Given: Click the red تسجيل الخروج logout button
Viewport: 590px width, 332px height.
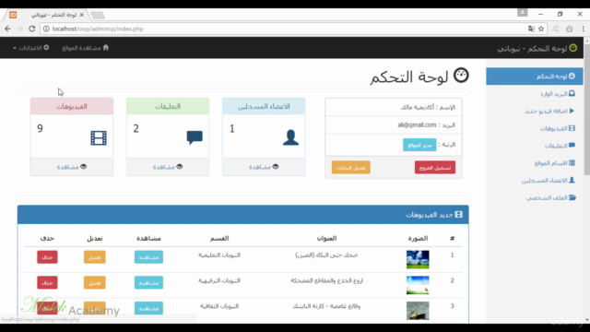Looking at the screenshot, I should pyautogui.click(x=435, y=168).
